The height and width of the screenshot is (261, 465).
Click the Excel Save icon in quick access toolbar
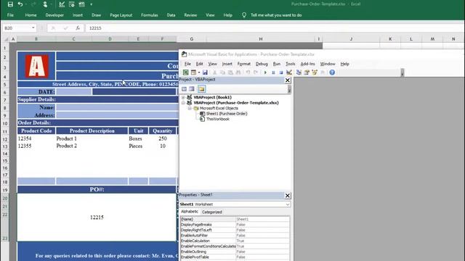[x=10, y=4]
